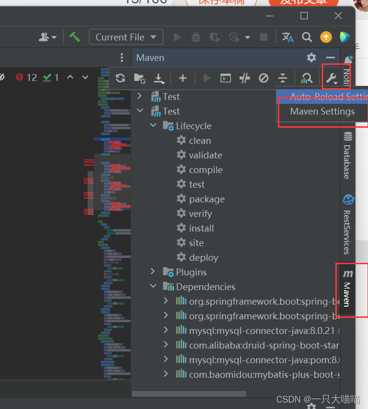Viewport: 368px width, 409px height.
Task: Debug the current file with bug icon
Action: [x=196, y=38]
